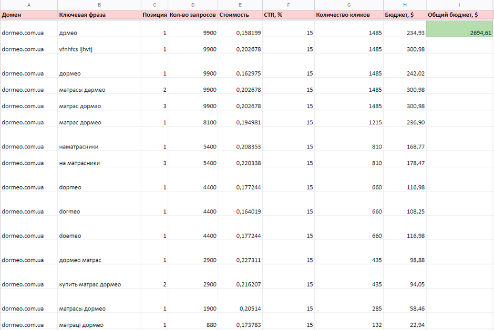494x330 pixels.
Task: Select budget cell 108,25
Action: click(x=405, y=204)
